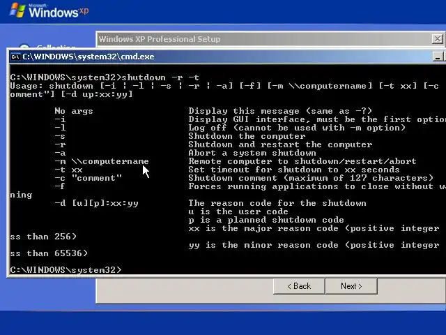446x335 pixels.
Task: Click 'Forces running applications to close' text
Action: coord(317,186)
